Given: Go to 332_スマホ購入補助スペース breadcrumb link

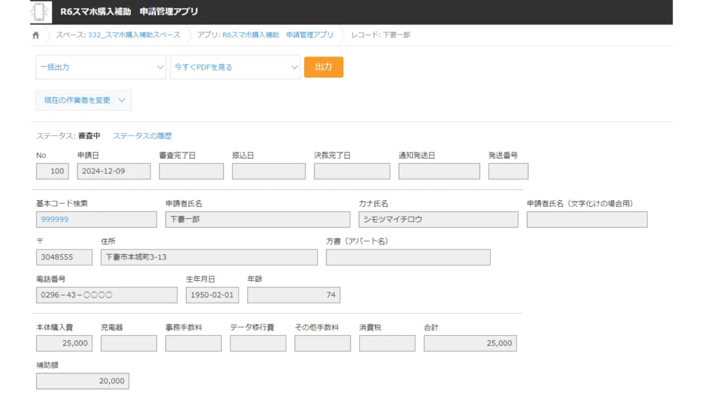Looking at the screenshot, I should 134,35.
